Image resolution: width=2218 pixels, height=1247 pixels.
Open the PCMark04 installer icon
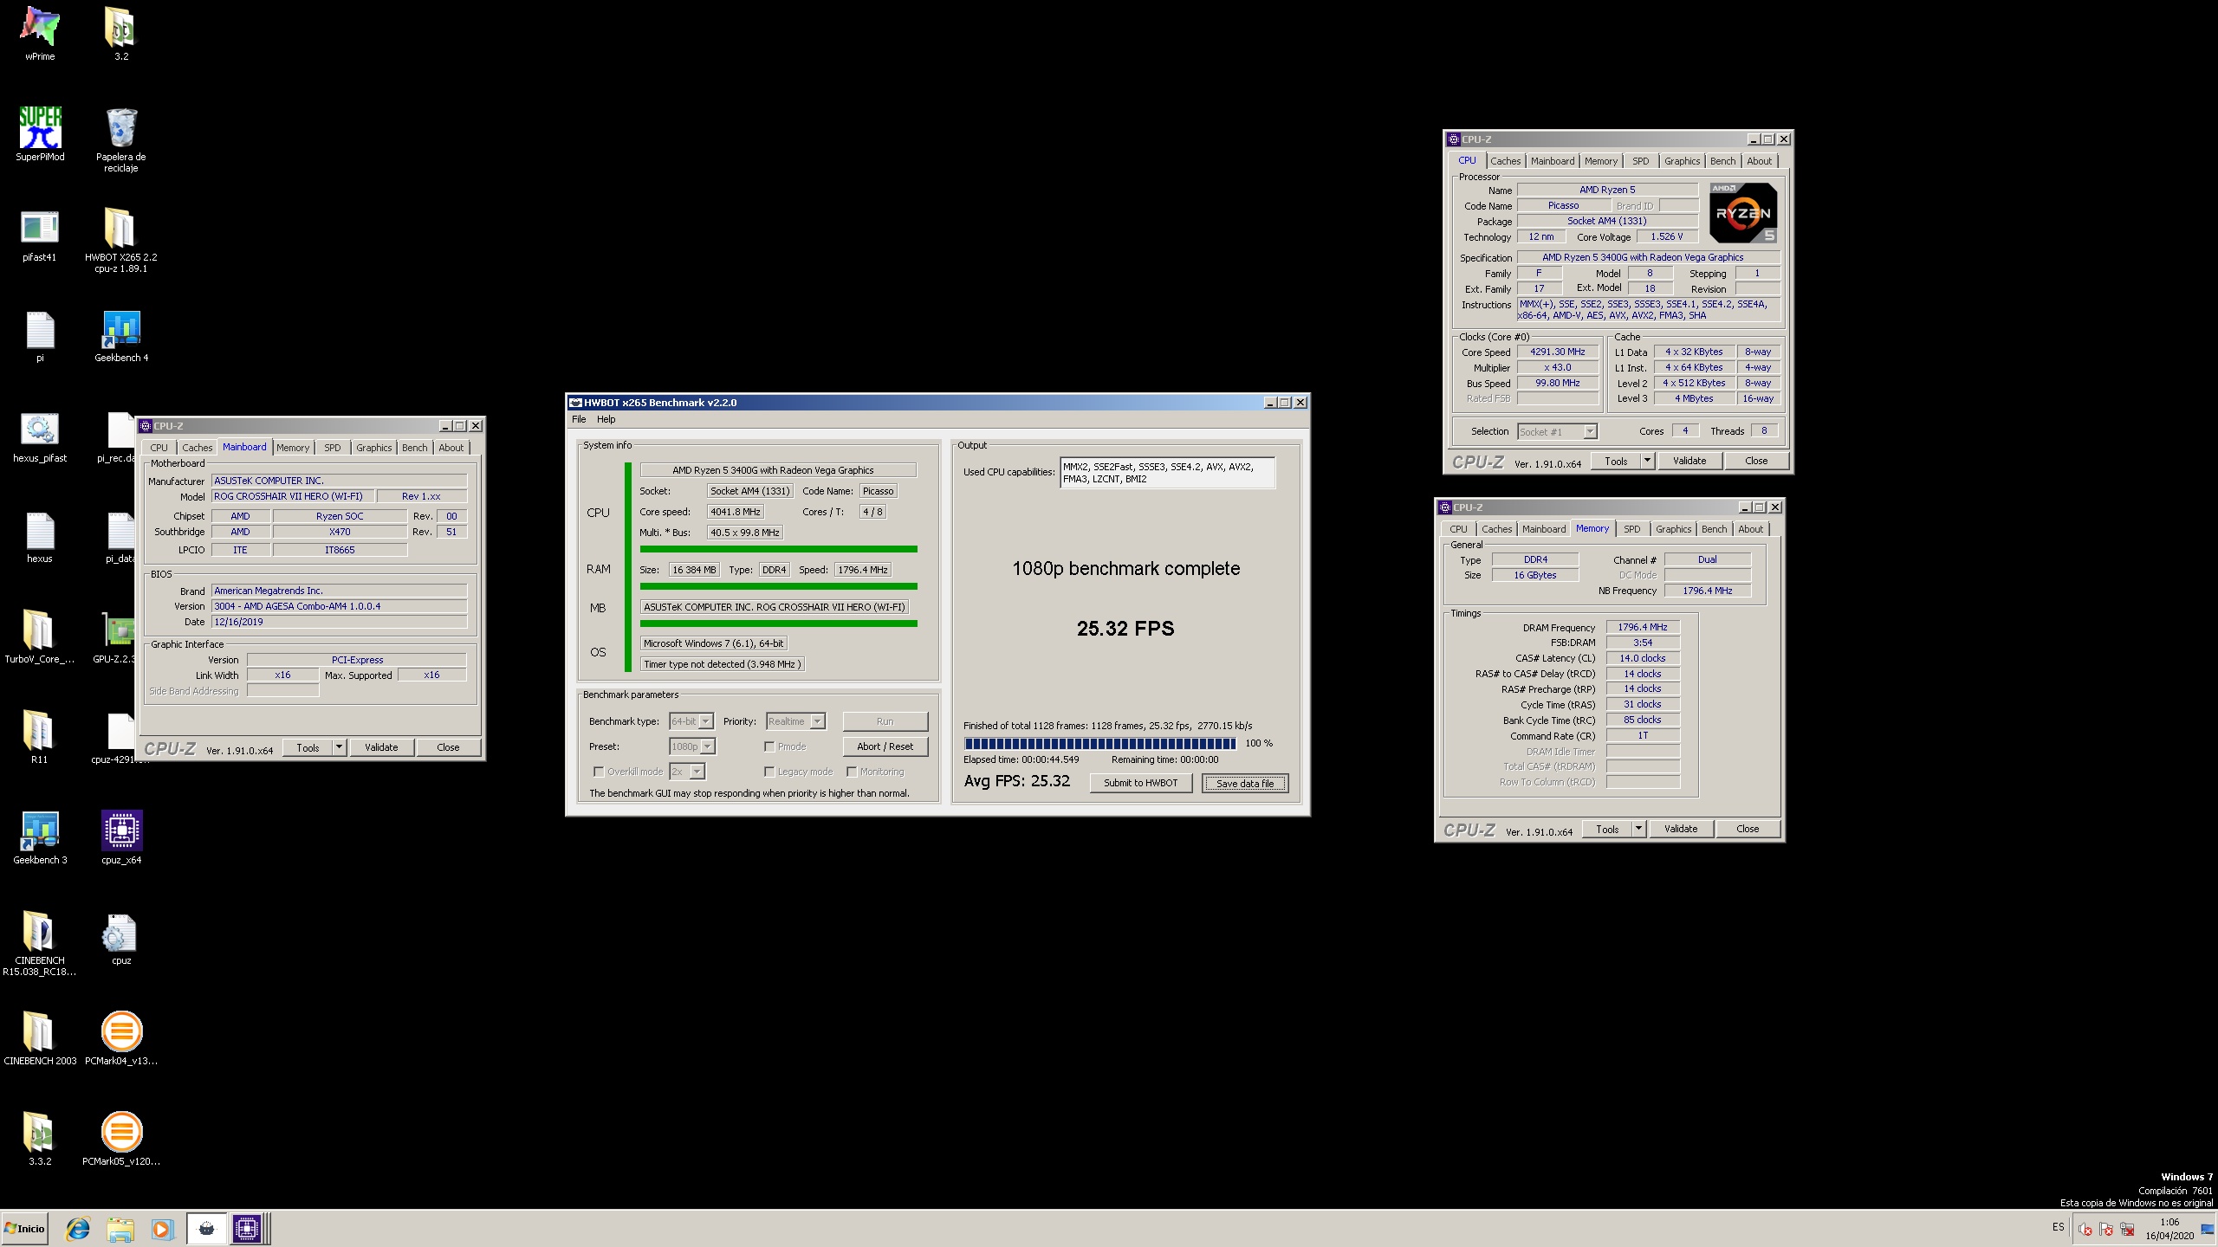coord(121,1038)
